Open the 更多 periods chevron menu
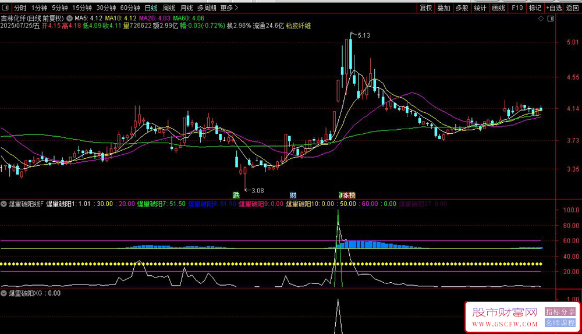 click(x=229, y=8)
